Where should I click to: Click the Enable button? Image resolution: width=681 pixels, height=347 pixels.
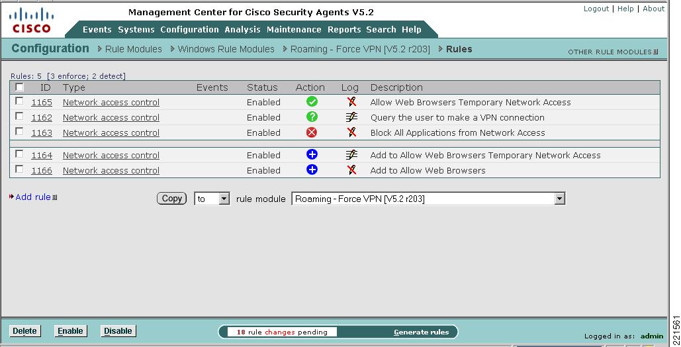pos(70,331)
